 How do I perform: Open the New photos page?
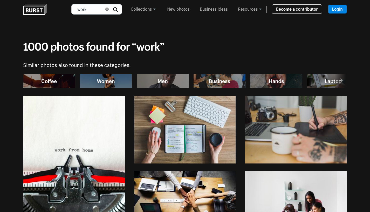(x=178, y=9)
